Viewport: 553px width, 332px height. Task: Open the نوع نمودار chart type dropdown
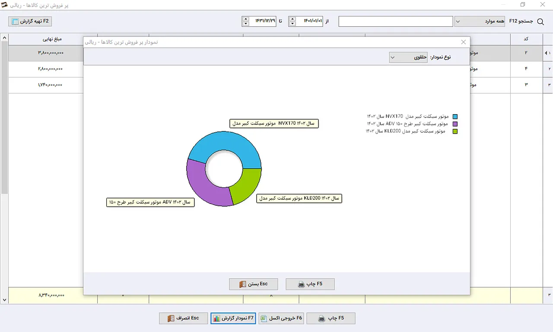point(408,57)
